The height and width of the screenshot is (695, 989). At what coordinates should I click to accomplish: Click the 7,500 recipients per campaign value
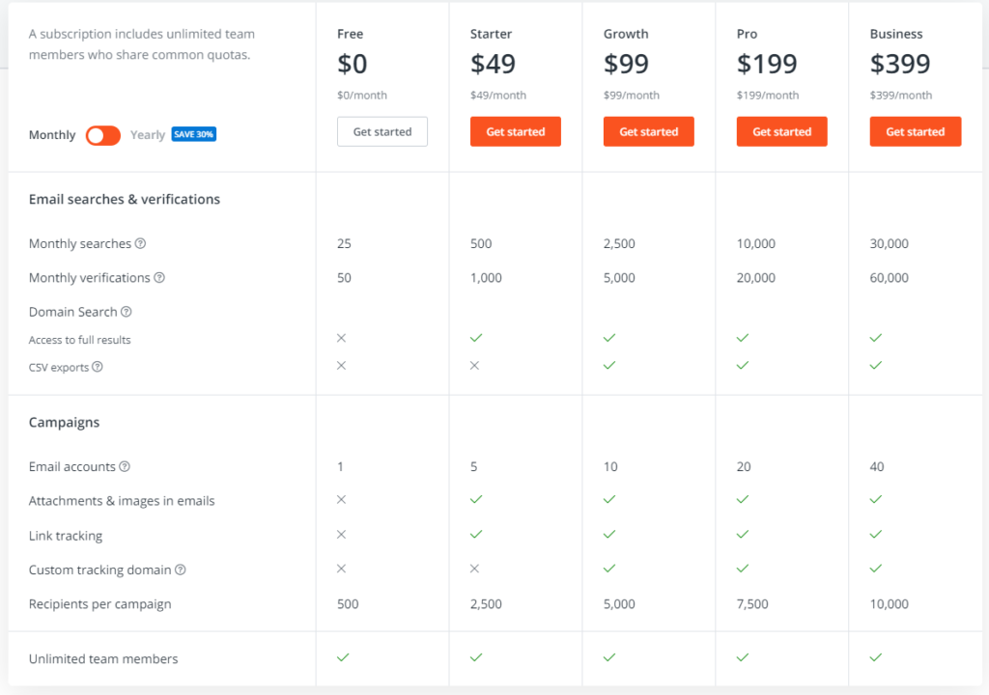point(752,604)
